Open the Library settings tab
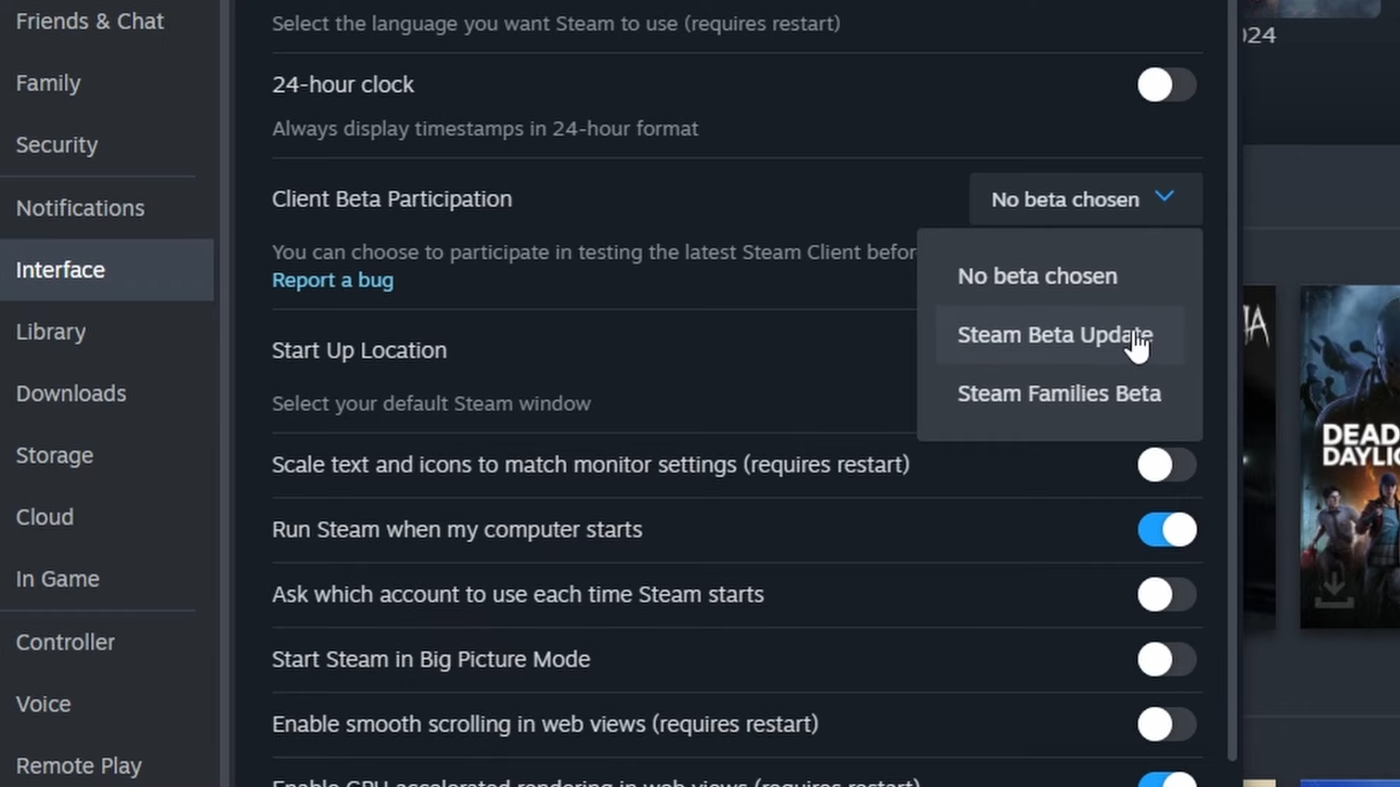Screen dimensions: 1400x787 click(51, 331)
